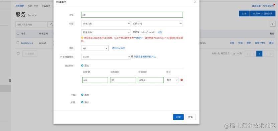Click 所有集群 breadcrumb link
Viewport: 278px width, 131px height.
20,6
